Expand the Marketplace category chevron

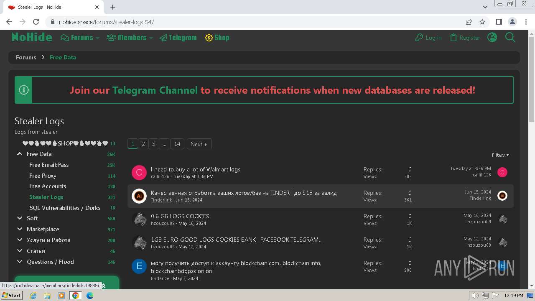pyautogui.click(x=20, y=229)
